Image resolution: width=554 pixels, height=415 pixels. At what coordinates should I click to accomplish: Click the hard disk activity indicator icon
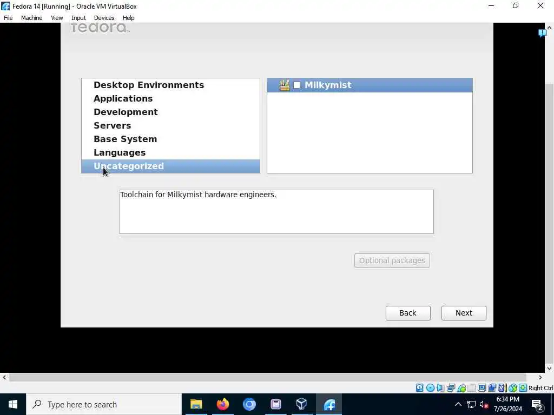[419, 388]
